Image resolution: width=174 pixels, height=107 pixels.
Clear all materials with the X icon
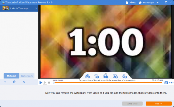[24, 82]
